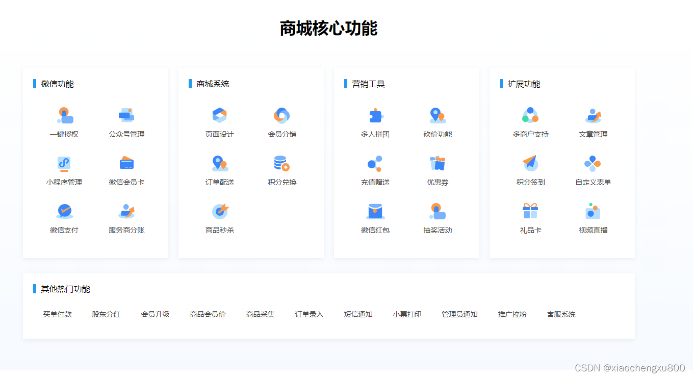Viewport: 693px width, 378px height.
Task: Click the 买单付款 link
Action: coord(57,314)
